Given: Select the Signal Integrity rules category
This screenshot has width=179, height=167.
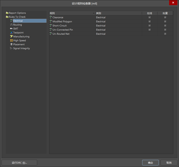Looking at the screenshot, I should click(x=22, y=49).
